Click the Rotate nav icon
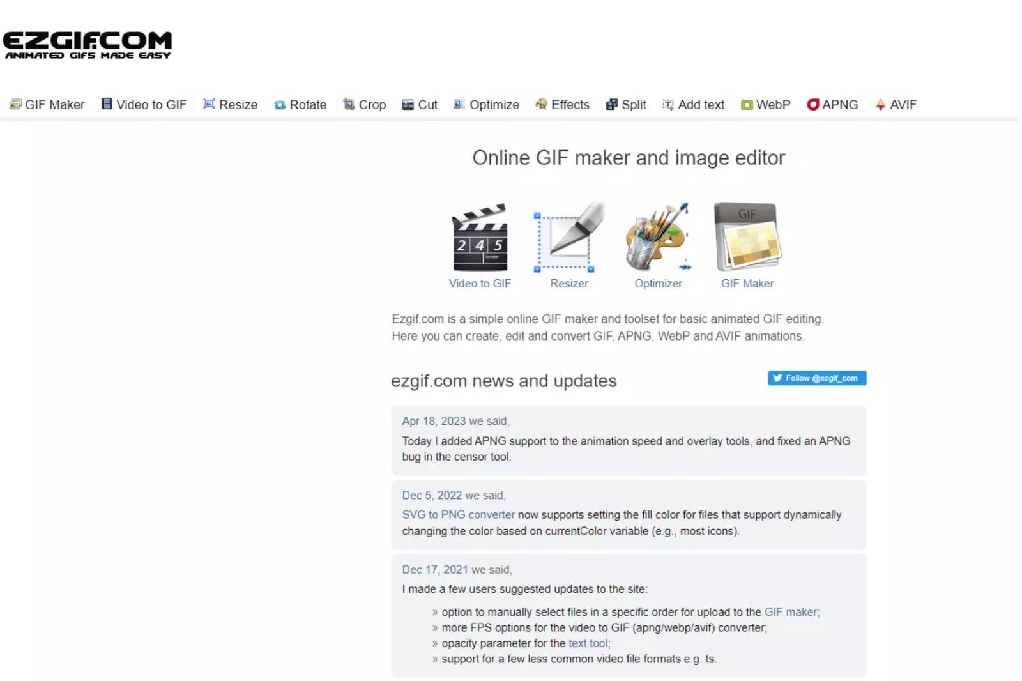 pyautogui.click(x=280, y=105)
